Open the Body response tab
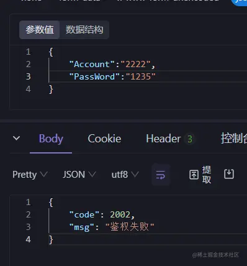The image size is (247, 266). coord(51,139)
